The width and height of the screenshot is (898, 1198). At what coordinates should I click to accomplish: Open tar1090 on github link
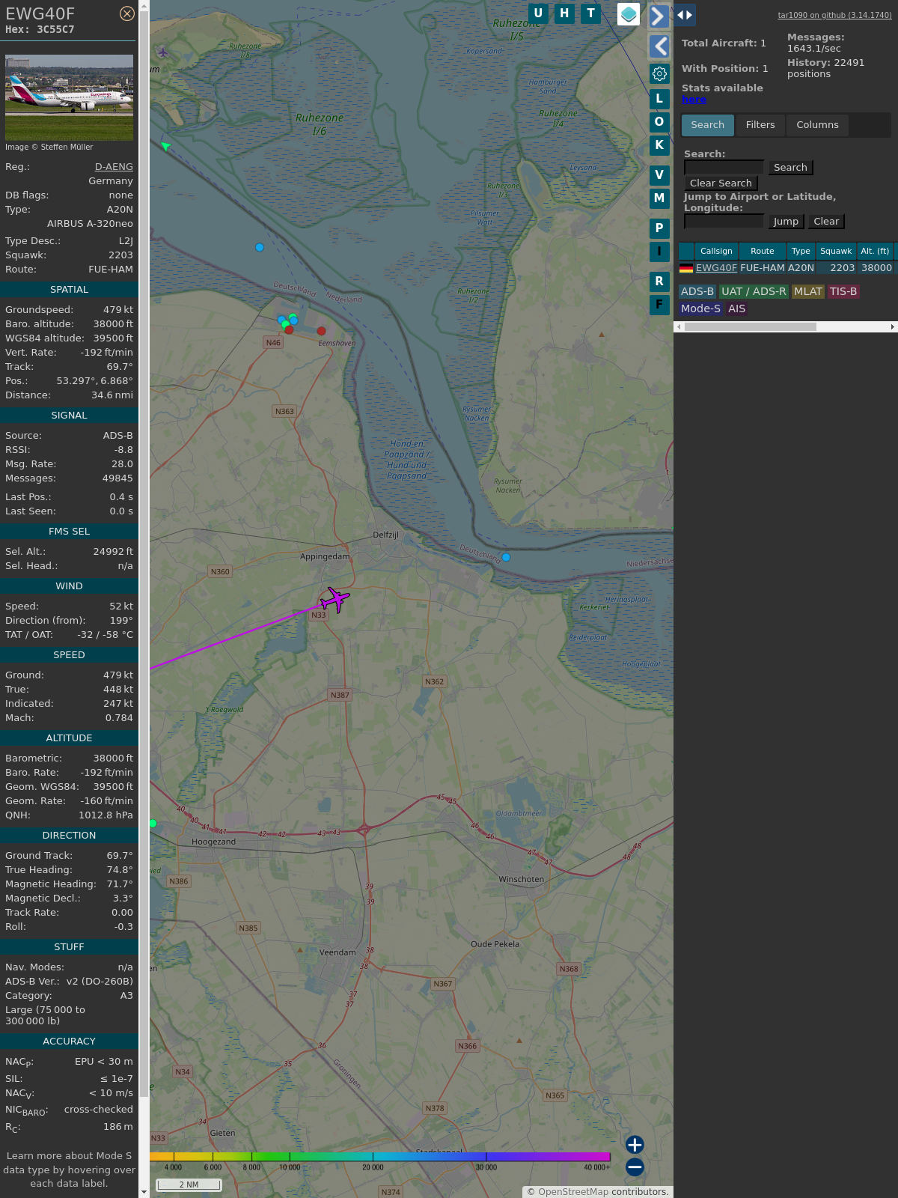point(834,15)
